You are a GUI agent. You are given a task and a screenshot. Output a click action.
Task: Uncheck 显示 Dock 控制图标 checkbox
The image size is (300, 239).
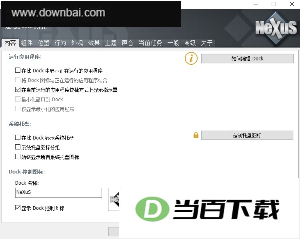18,208
